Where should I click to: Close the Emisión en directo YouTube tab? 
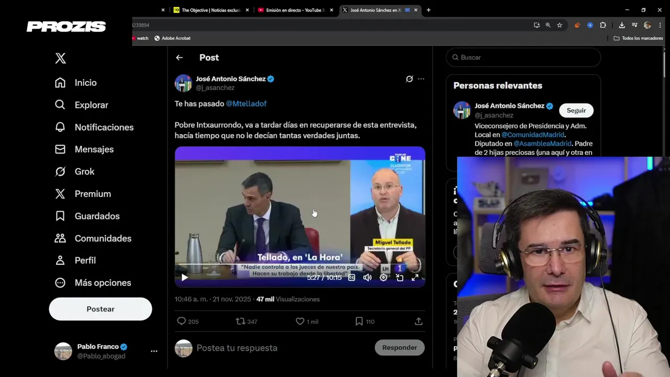[x=332, y=10]
